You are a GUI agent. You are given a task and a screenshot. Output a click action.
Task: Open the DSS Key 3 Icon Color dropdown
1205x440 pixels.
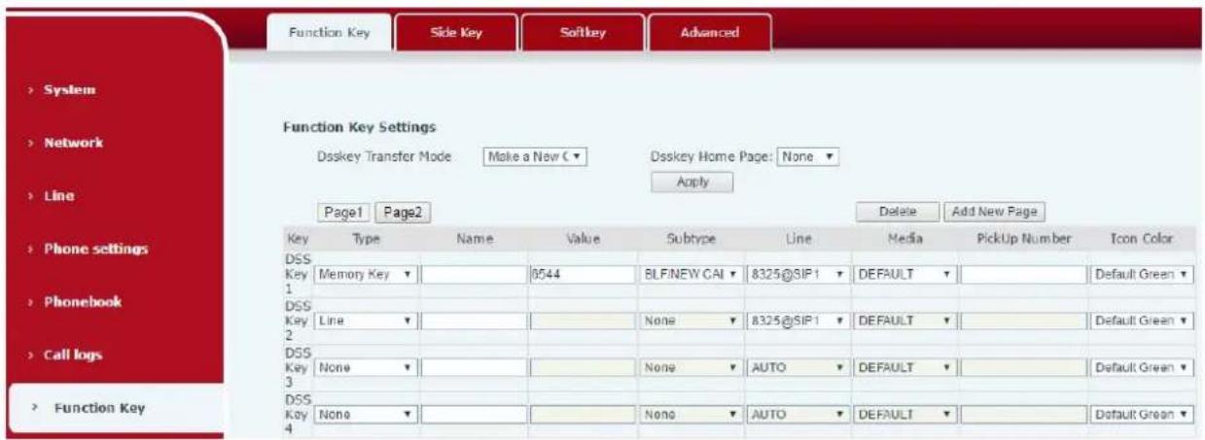tap(1143, 367)
